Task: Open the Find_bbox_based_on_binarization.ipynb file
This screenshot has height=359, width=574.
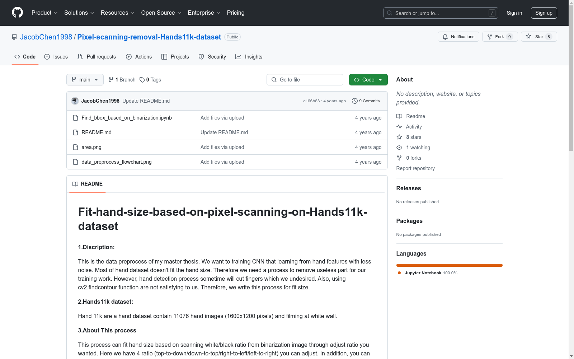Action: 127,118
